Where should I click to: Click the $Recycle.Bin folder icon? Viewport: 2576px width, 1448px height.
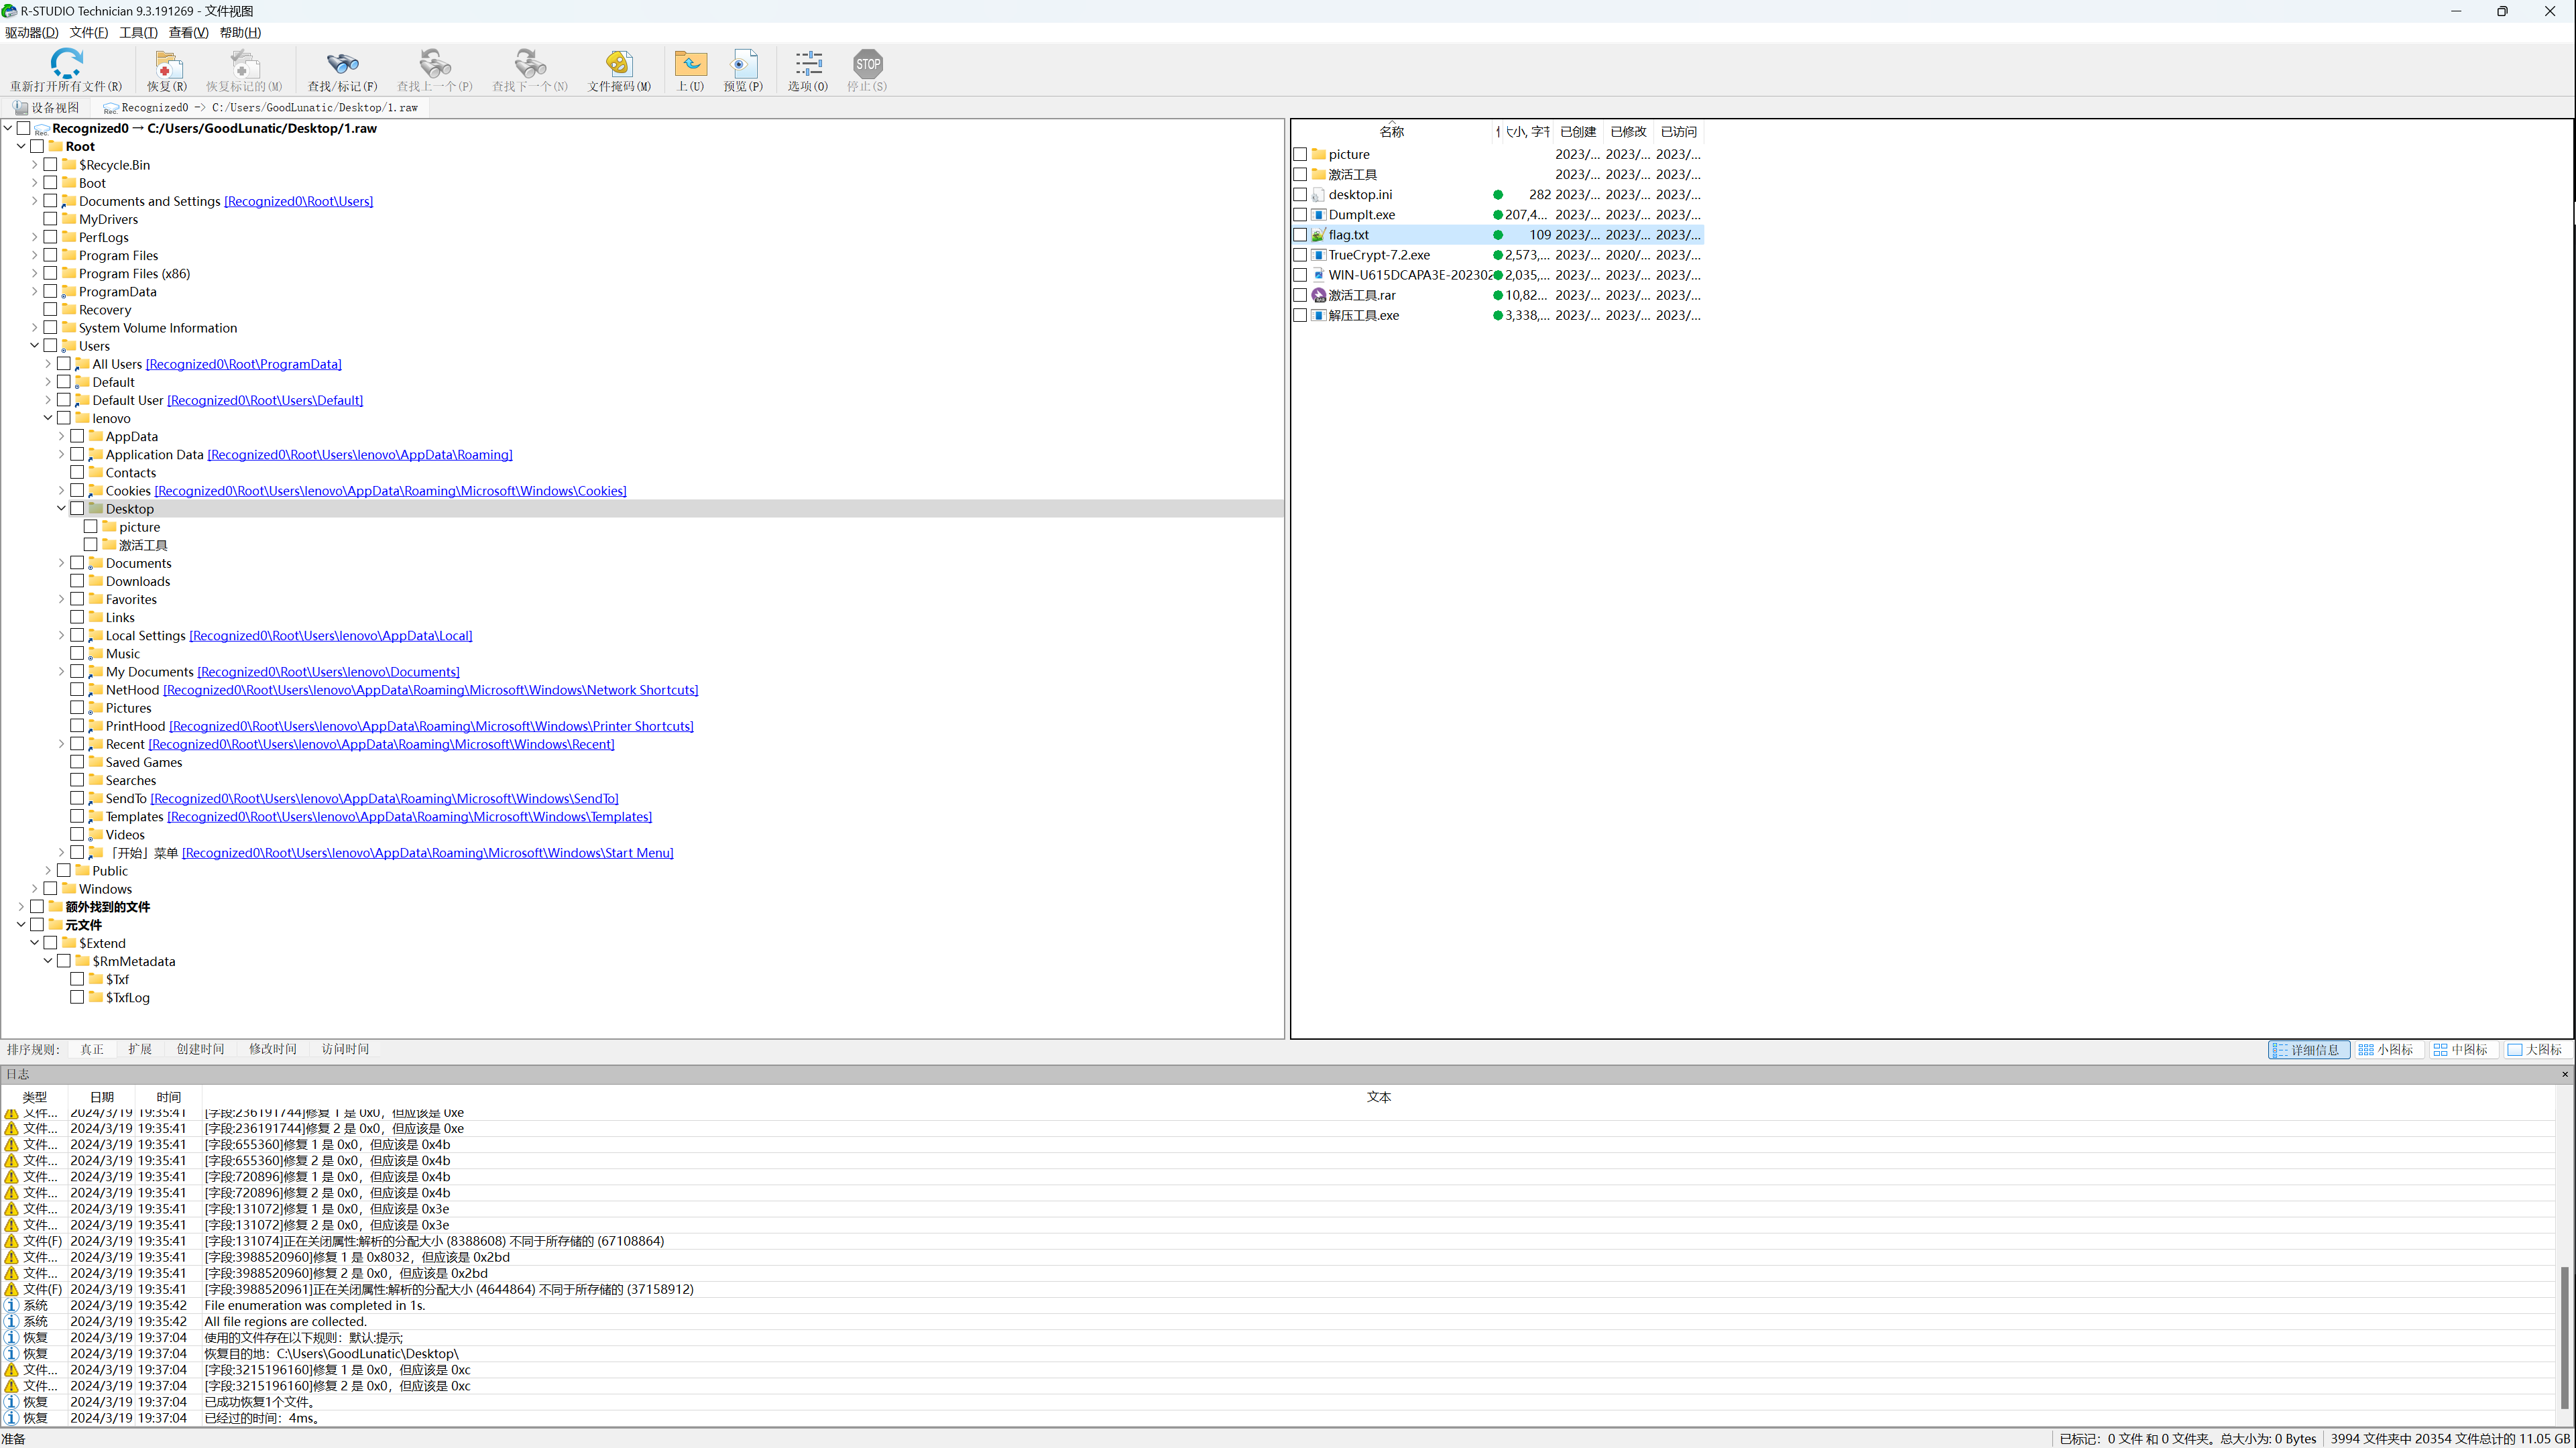pos(69,165)
